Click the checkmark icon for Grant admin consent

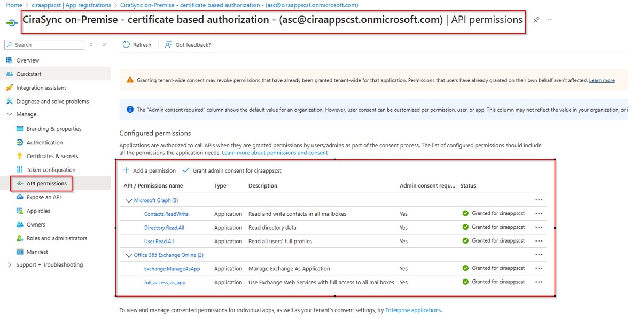tap(186, 170)
